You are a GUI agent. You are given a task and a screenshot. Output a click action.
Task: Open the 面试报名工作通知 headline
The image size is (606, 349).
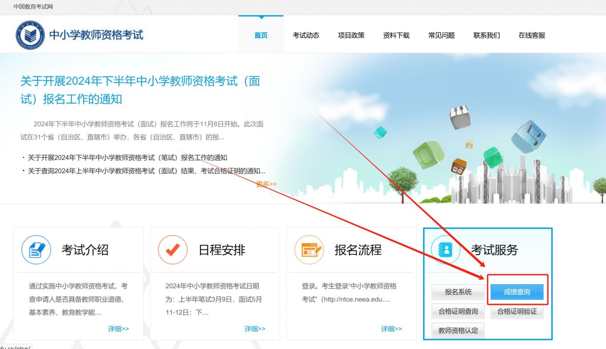(140, 90)
